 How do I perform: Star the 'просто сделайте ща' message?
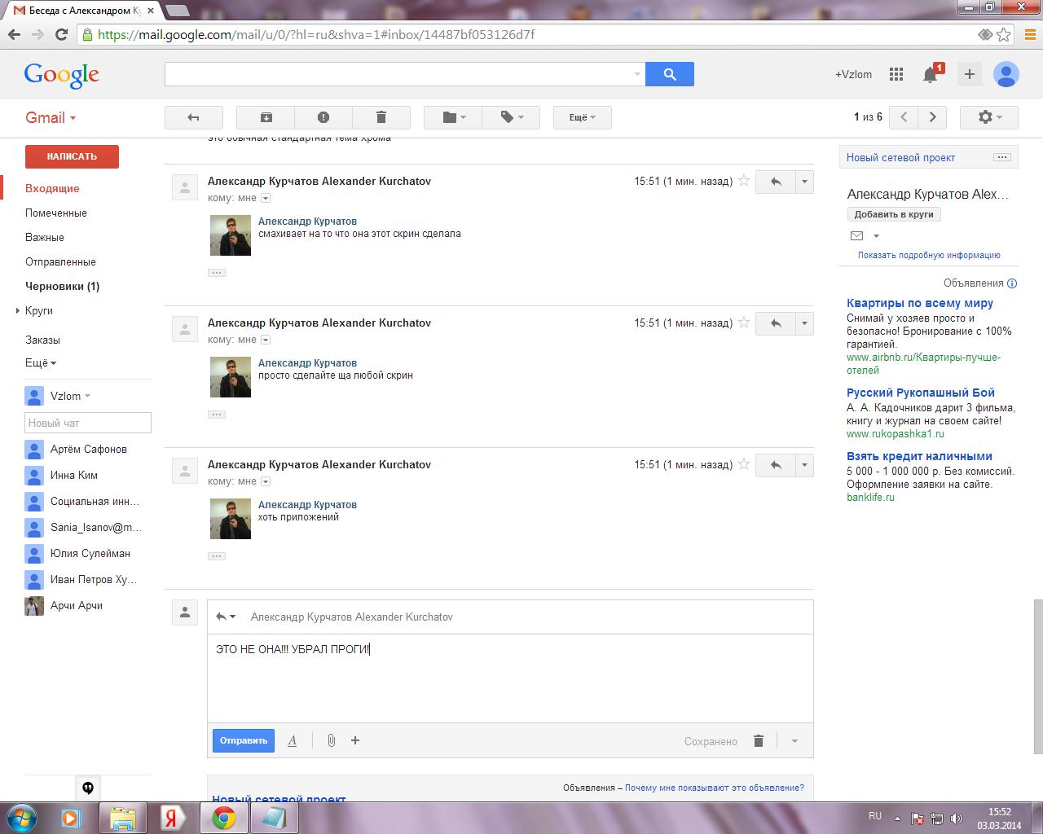click(x=743, y=323)
